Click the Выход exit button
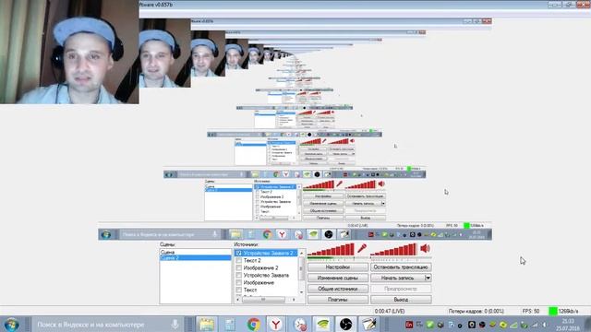 pyautogui.click(x=401, y=300)
